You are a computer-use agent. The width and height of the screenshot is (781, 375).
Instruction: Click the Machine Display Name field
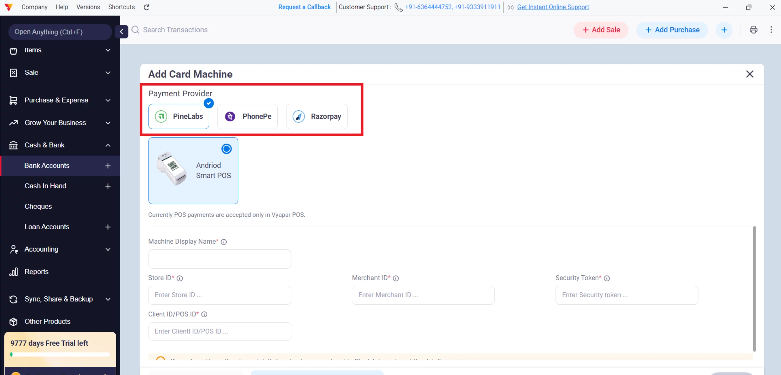click(x=220, y=259)
